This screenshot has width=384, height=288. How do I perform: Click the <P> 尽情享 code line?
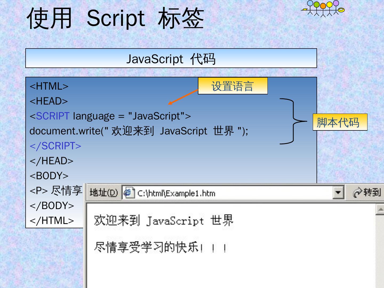coord(56,191)
